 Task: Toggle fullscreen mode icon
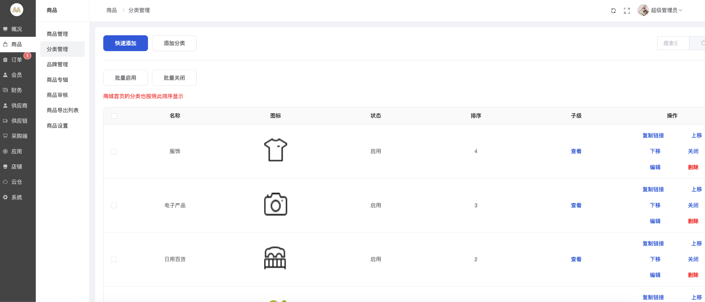pyautogui.click(x=627, y=10)
